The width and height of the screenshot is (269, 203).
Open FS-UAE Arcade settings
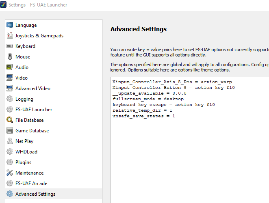click(x=54, y=183)
